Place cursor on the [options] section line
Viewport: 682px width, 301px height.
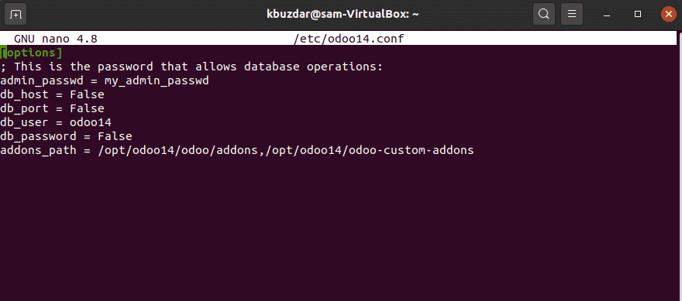pos(31,53)
